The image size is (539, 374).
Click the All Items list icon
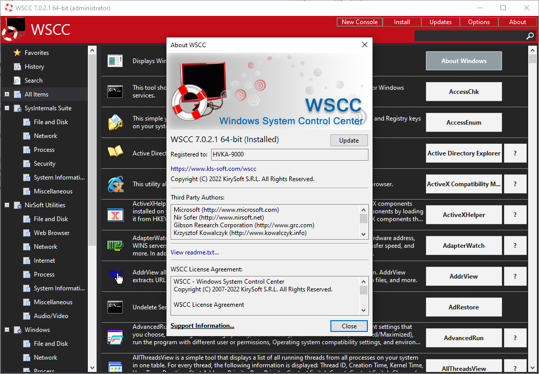17,94
